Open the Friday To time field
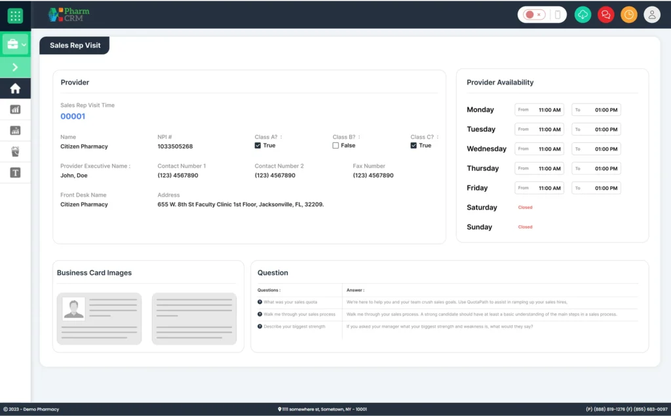 point(596,187)
